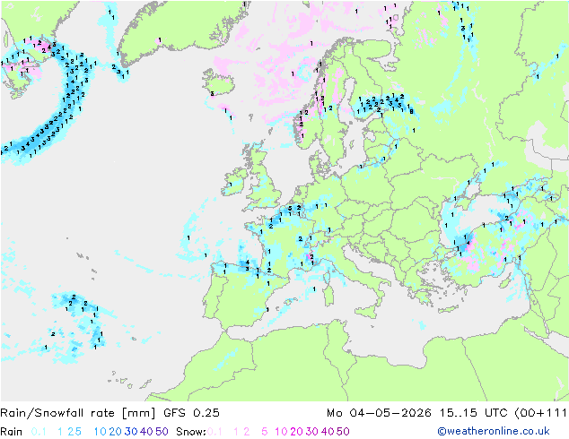This screenshot has height=439, width=569.
Task: Pick the dark magenta Snow 50 legend value
Action: (x=343, y=432)
